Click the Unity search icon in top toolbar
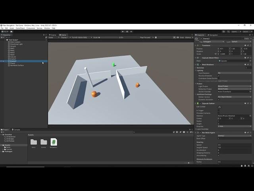This screenshot has width=254, height=191. tap(227, 31)
